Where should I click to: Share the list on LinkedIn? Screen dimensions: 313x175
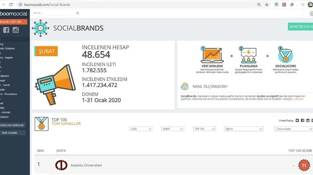[x=308, y=120]
